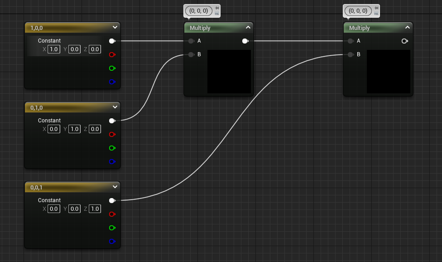Click the blue output pin on the 0,0,1 node
The height and width of the screenshot is (262, 442).
[112, 241]
